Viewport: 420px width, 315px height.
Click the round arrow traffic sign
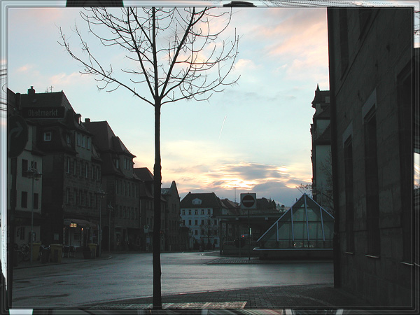pos(17,136)
